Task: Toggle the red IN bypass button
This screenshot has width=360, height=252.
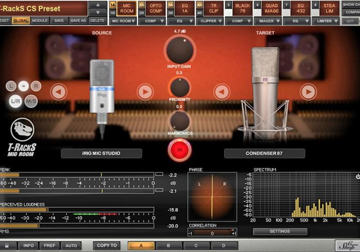Action: 180,150
